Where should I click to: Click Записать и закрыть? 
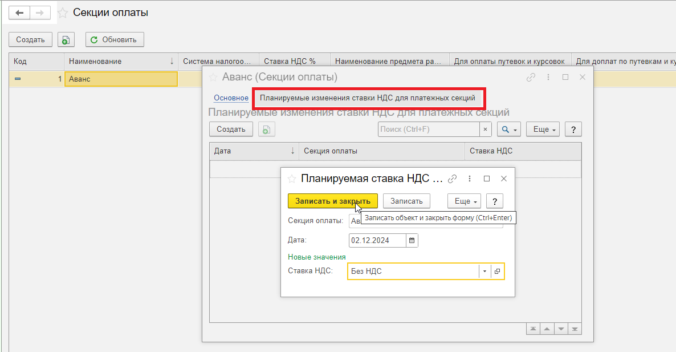(333, 201)
